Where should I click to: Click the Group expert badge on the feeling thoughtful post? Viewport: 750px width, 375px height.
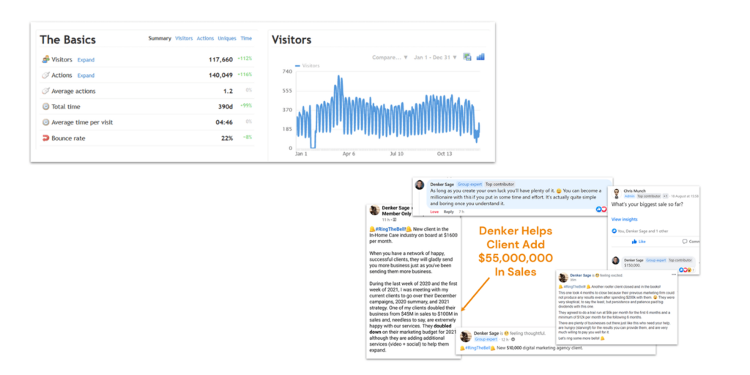tap(486, 339)
